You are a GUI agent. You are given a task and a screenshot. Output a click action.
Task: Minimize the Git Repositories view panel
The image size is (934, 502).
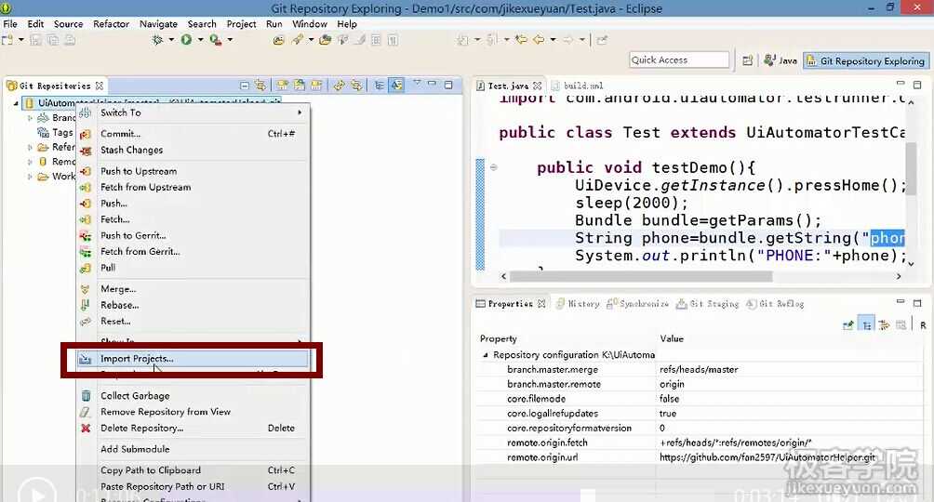433,84
